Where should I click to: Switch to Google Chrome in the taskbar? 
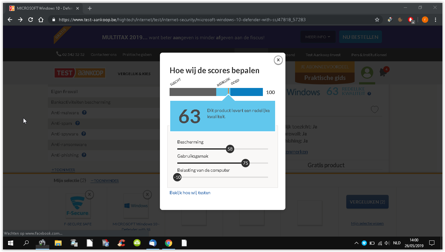(x=168, y=243)
